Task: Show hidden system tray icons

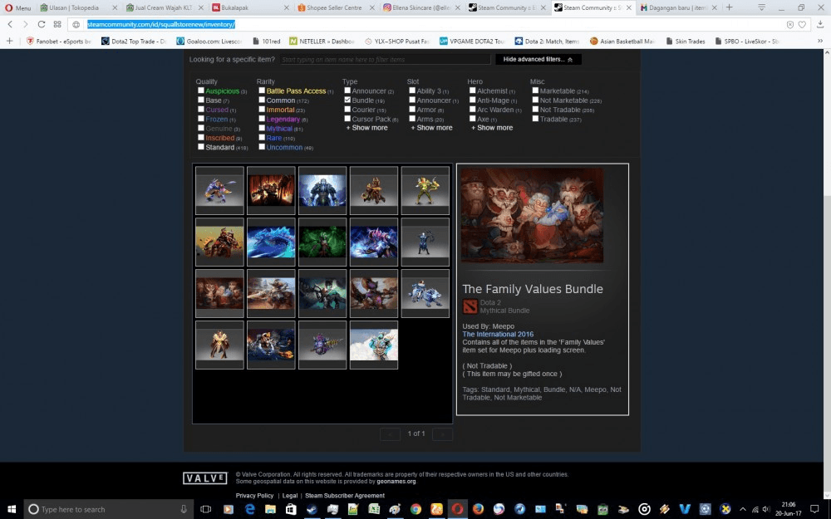Action: tap(742, 509)
